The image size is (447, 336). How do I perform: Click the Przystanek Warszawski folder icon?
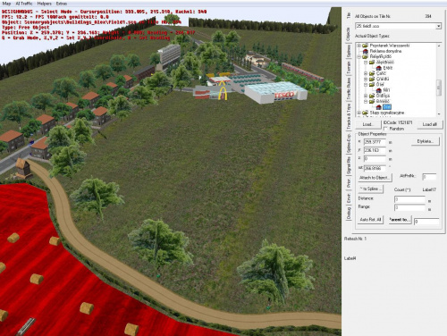pyautogui.click(x=366, y=46)
